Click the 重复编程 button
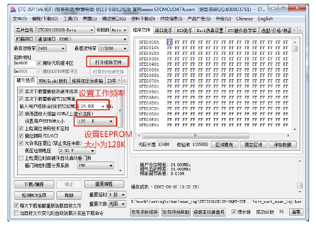Screen dimensions: 316x227 [x=104, y=184]
